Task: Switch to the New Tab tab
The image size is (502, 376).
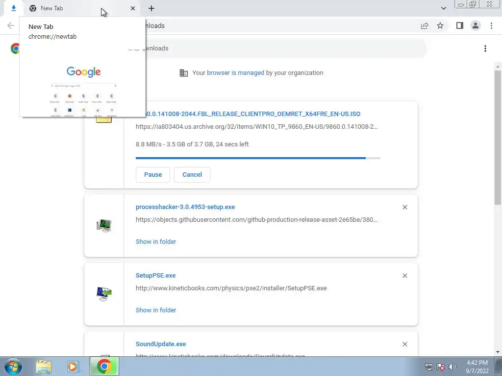Action: [82, 8]
